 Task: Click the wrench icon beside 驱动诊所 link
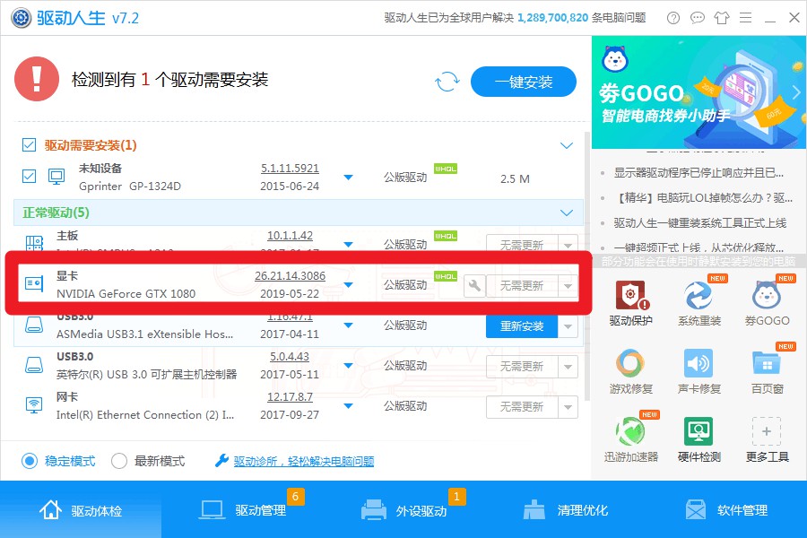point(221,460)
